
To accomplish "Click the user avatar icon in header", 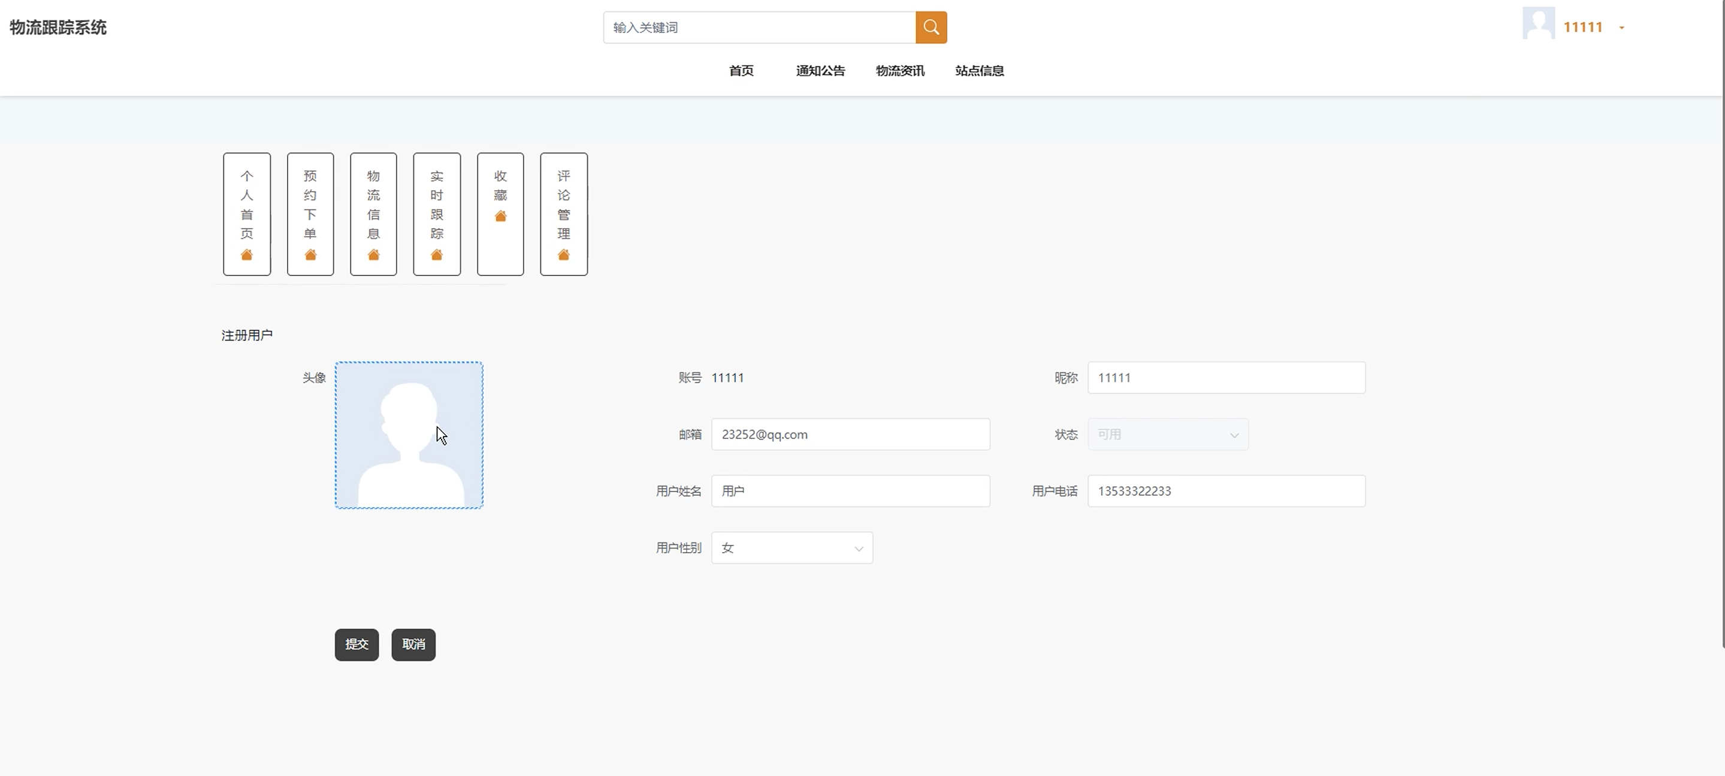I will pos(1538,24).
